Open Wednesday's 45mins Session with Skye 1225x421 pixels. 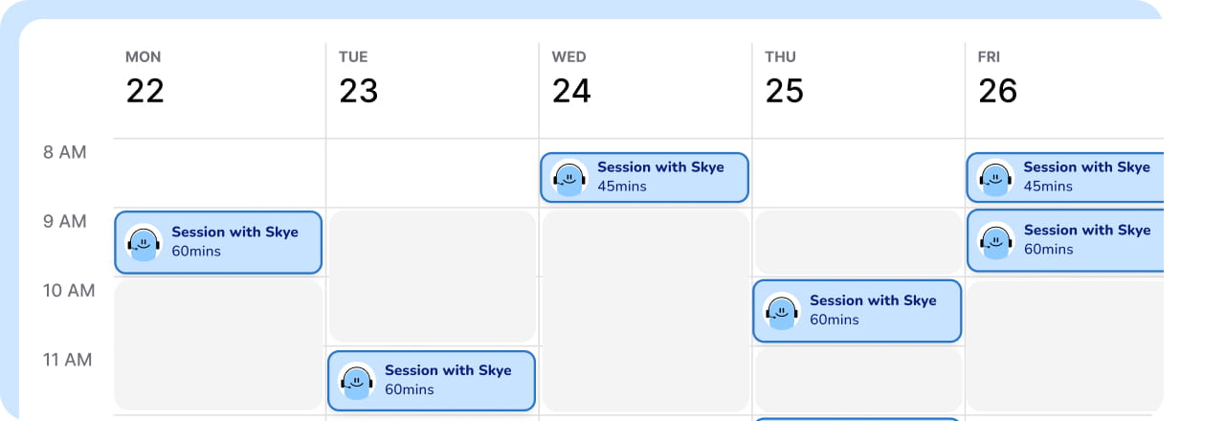point(644,177)
